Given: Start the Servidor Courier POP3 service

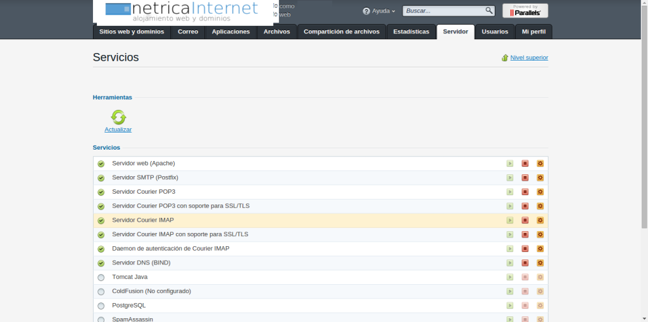Looking at the screenshot, I should (x=509, y=192).
